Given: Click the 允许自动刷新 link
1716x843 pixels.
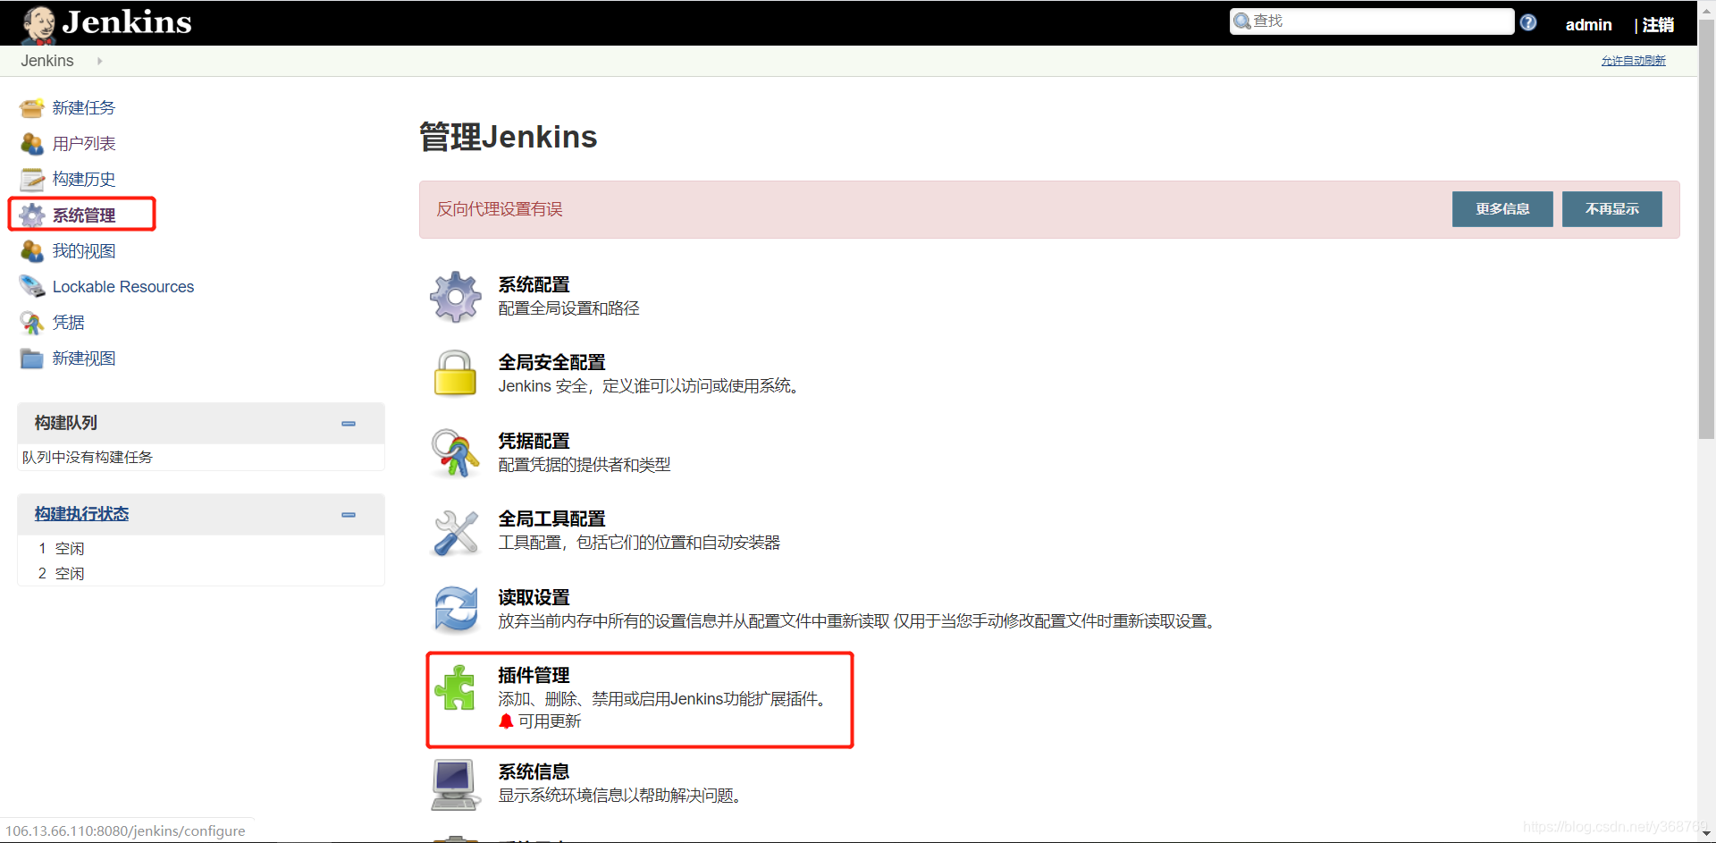Looking at the screenshot, I should (x=1633, y=61).
